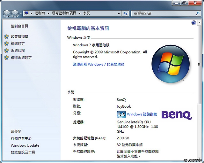Open 控制台首頁 link

(x=19, y=26)
